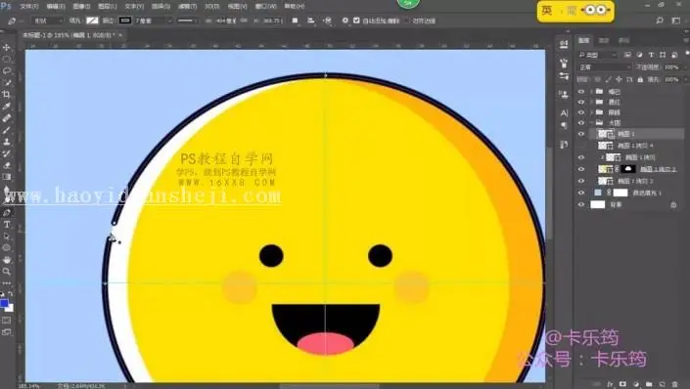Switch to the 路径 panel tab
The image size is (690, 389).
(624, 40)
